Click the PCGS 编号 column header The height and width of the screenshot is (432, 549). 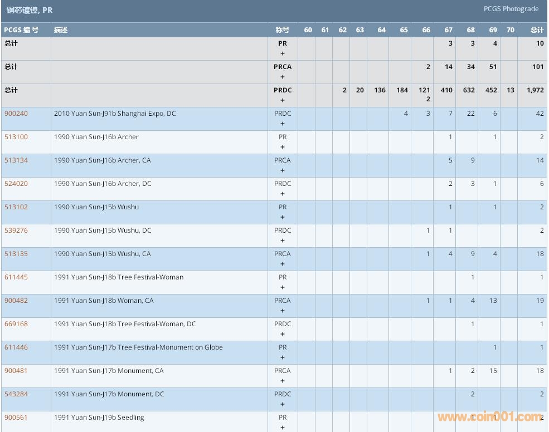pyautogui.click(x=21, y=30)
